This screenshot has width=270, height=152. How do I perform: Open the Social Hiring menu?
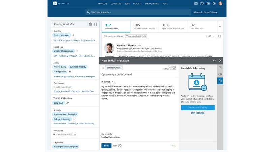[152, 4]
